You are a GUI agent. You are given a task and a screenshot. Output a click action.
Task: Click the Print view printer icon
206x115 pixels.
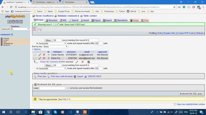(x=35, y=77)
